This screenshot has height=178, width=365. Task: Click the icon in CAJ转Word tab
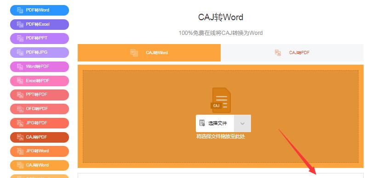coord(134,53)
